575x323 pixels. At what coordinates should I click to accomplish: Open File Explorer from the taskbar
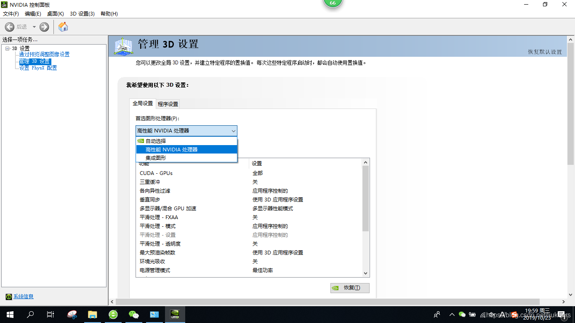click(93, 315)
